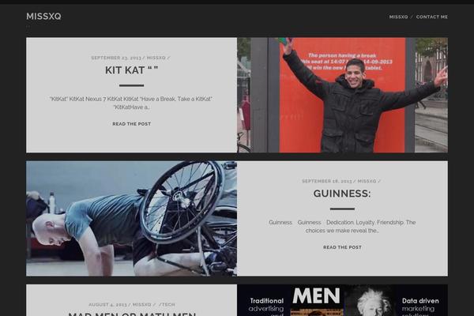474x316 pixels.
Task: Go to the CONTACT ME page
Action: [431, 17]
